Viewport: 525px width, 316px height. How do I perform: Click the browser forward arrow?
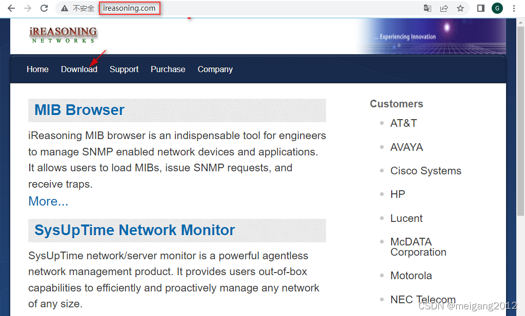28,8
